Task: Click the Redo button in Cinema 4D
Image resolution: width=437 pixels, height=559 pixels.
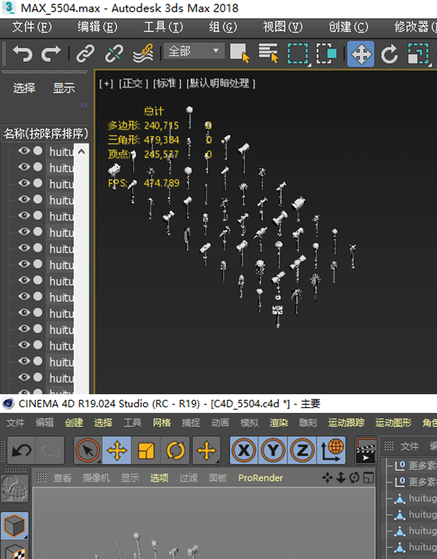Action: click(50, 451)
